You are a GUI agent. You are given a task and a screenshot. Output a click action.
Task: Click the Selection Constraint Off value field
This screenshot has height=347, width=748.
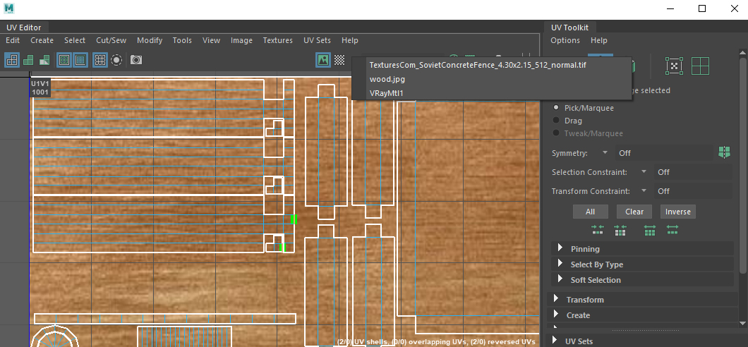pos(693,172)
